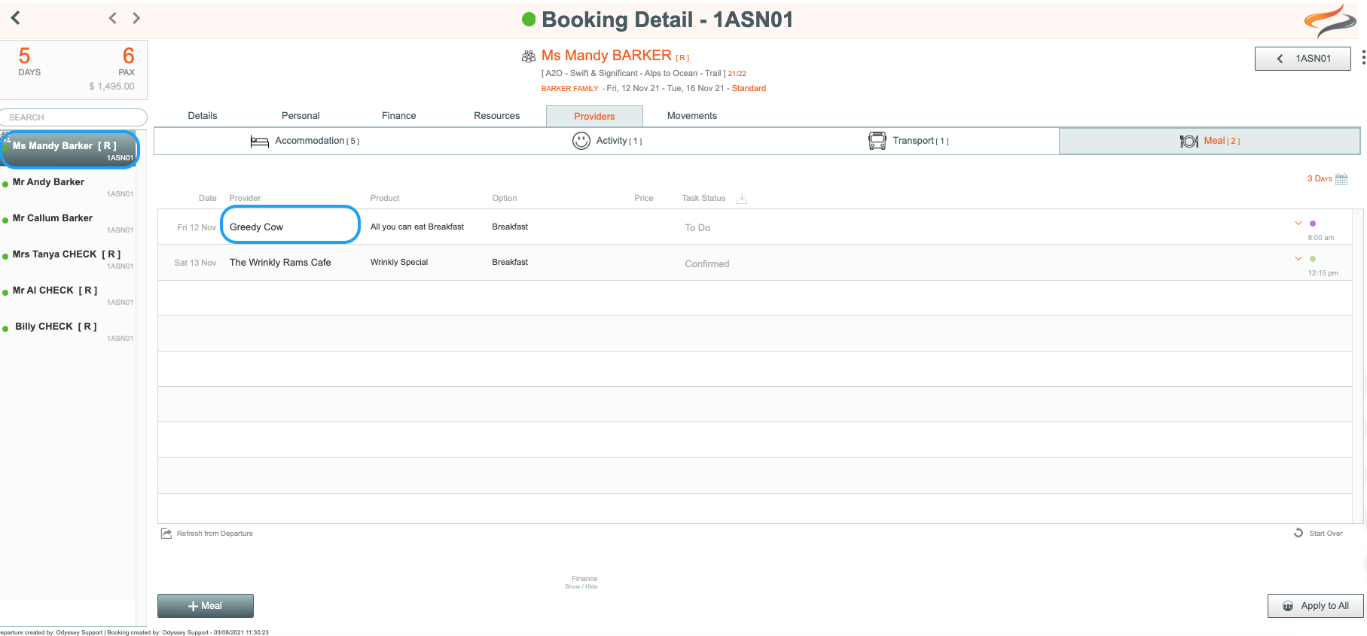Click the Sat 13 Nov date cell

195,263
